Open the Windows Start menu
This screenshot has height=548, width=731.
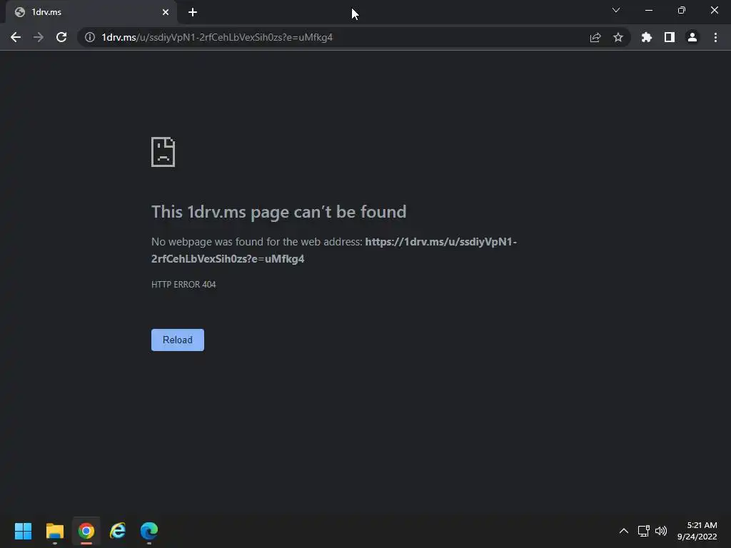(24, 531)
